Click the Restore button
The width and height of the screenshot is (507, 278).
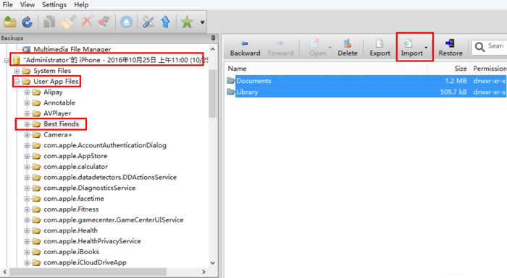click(x=451, y=48)
